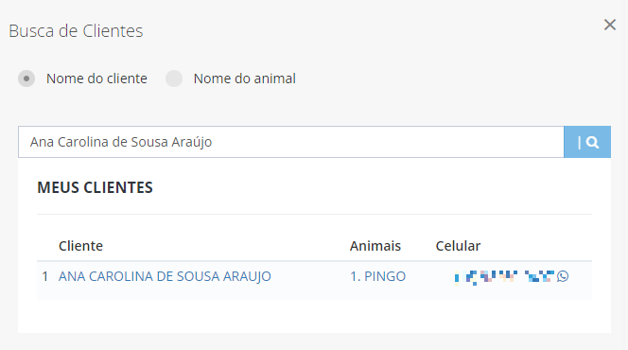Screen dimensions: 628x350
Task: Click the "Nome do cliente" label text
Action: pos(96,79)
